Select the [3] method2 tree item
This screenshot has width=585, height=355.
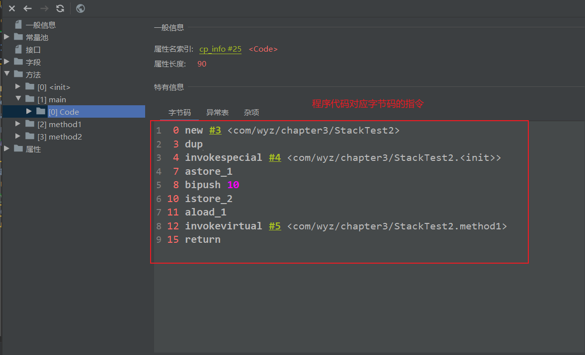[x=60, y=137]
